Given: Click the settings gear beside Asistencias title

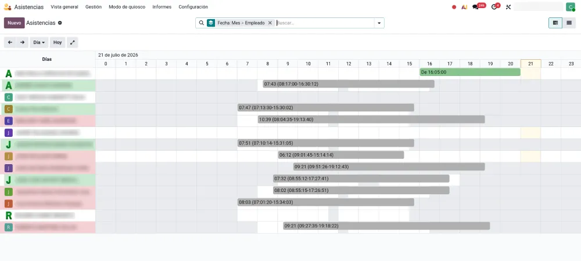Looking at the screenshot, I should coord(60,23).
